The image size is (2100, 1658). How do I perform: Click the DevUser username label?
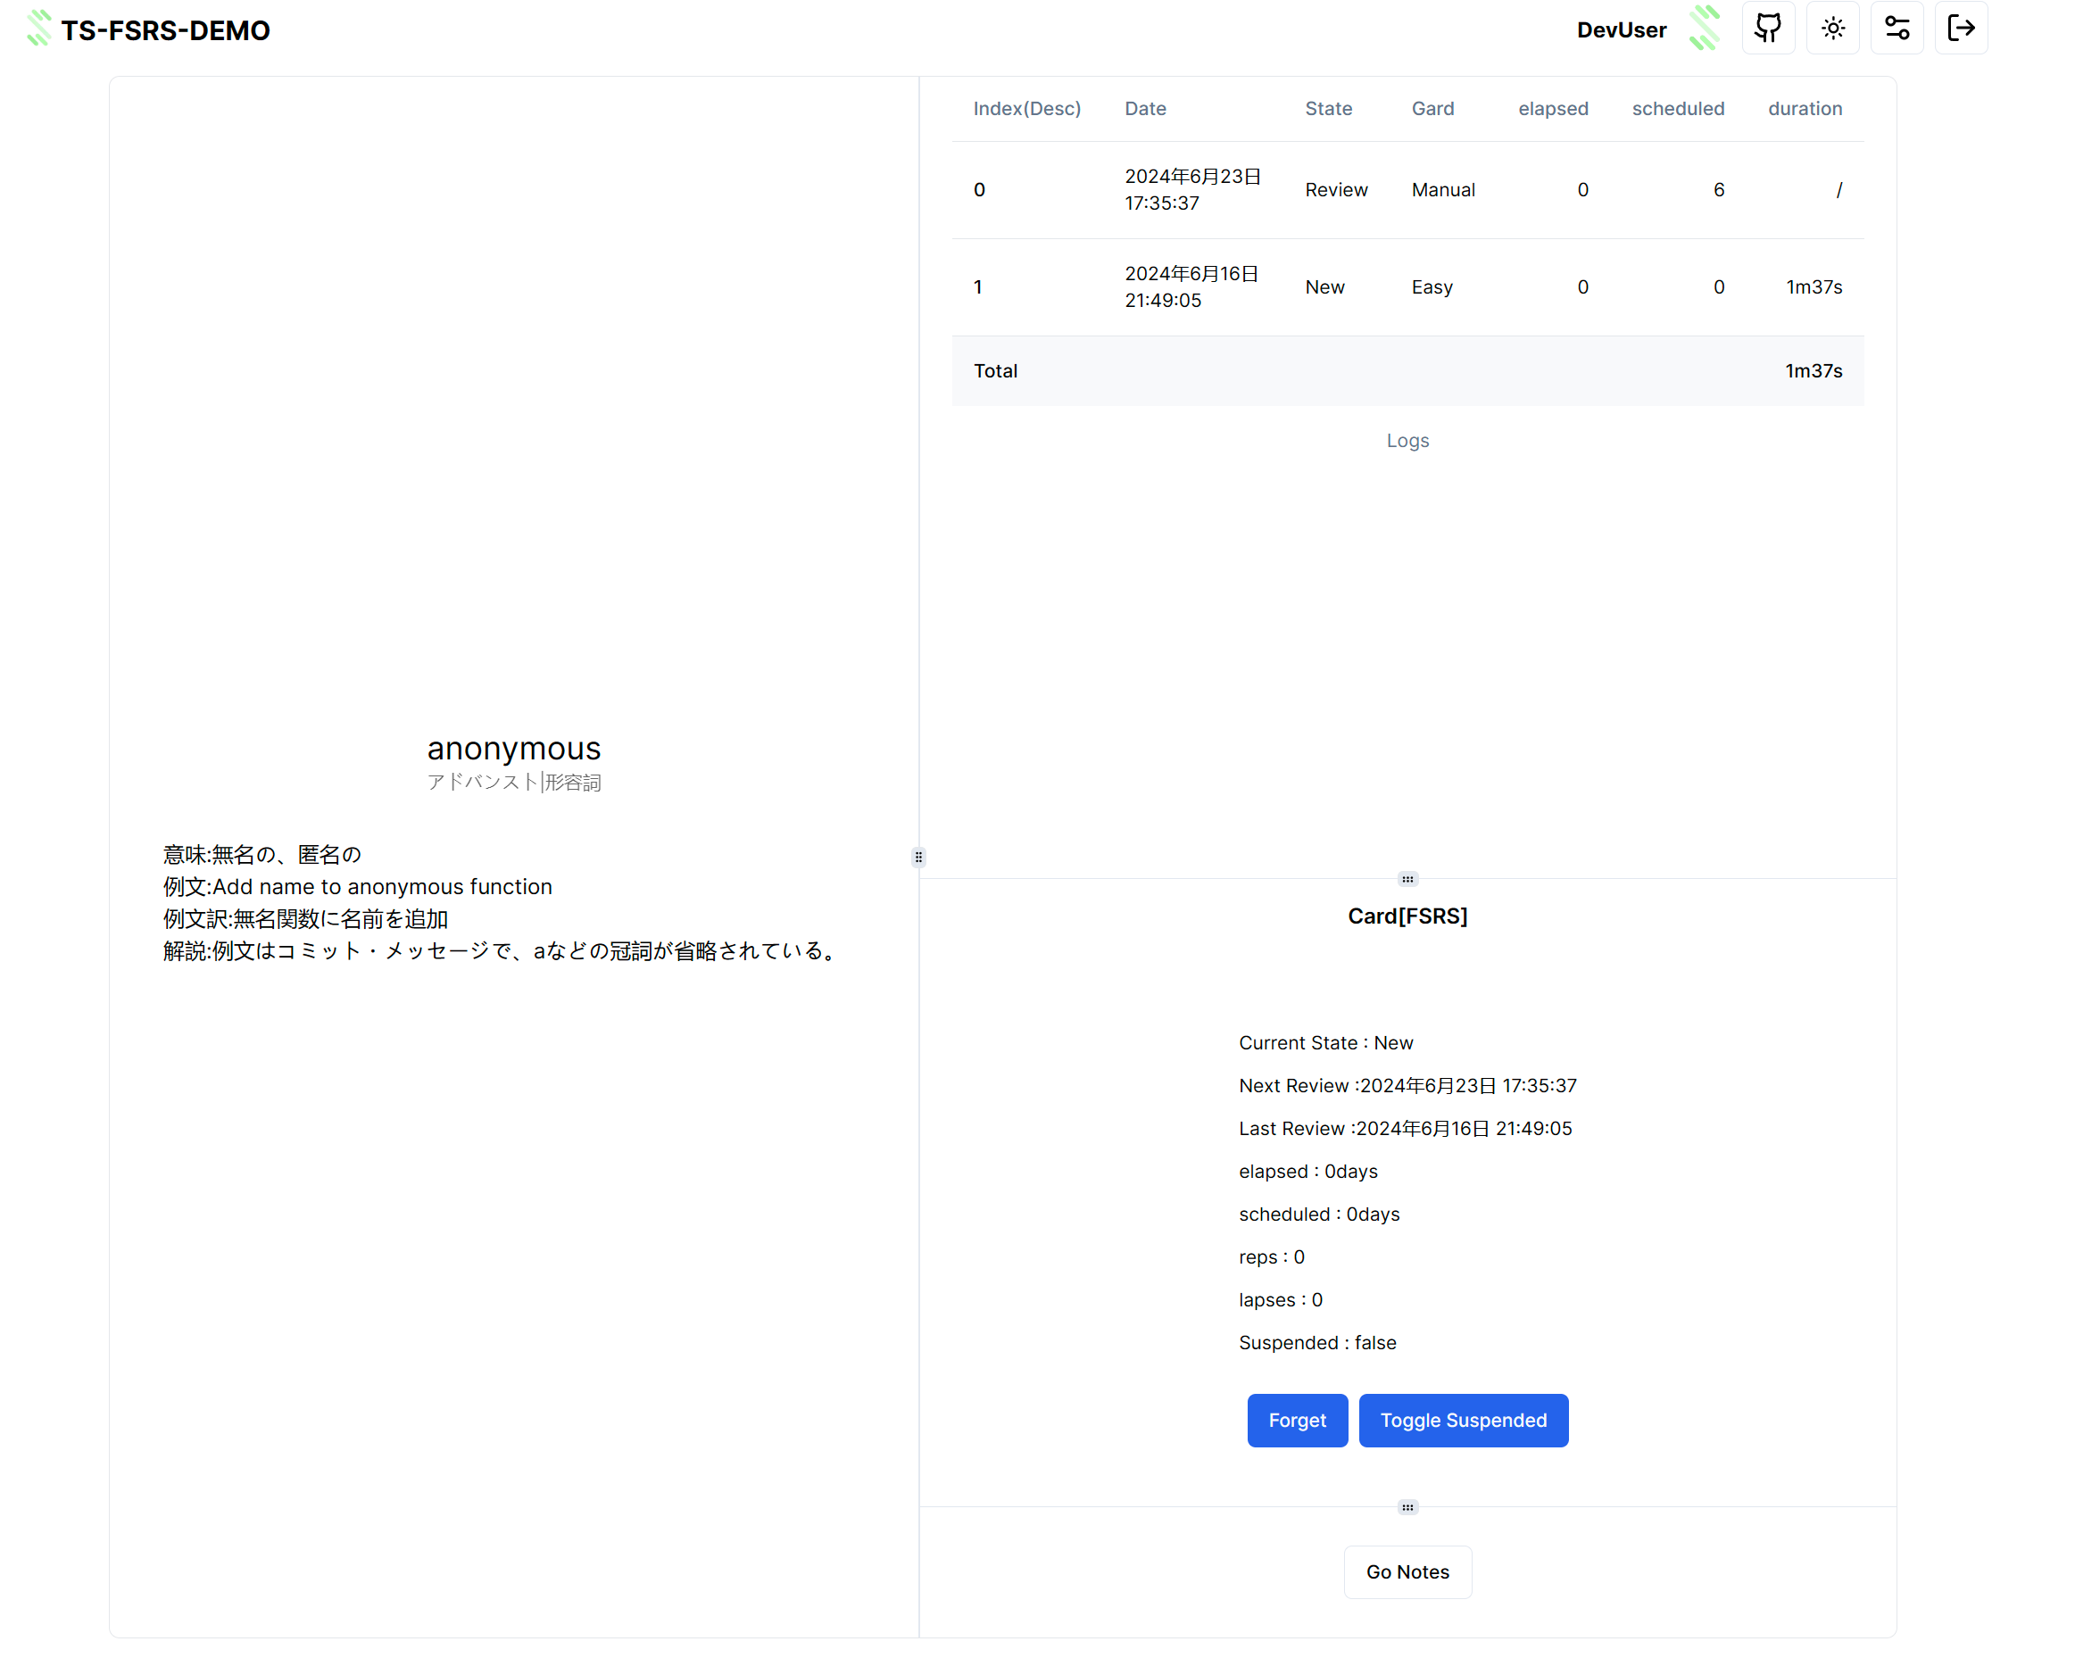1621,30
